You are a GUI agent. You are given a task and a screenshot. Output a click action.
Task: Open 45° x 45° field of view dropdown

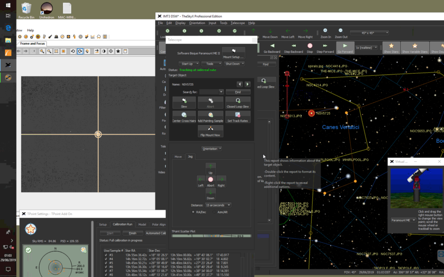pyautogui.click(x=369, y=33)
